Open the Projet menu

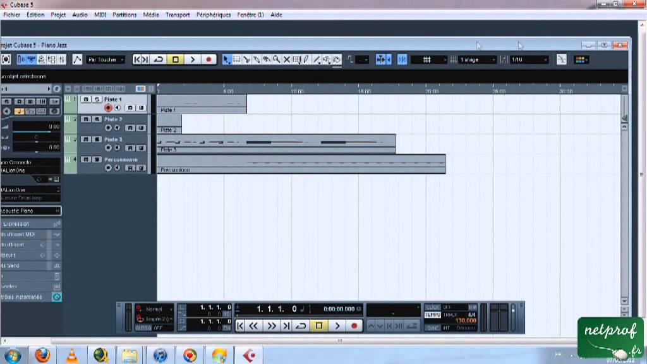[x=58, y=15]
